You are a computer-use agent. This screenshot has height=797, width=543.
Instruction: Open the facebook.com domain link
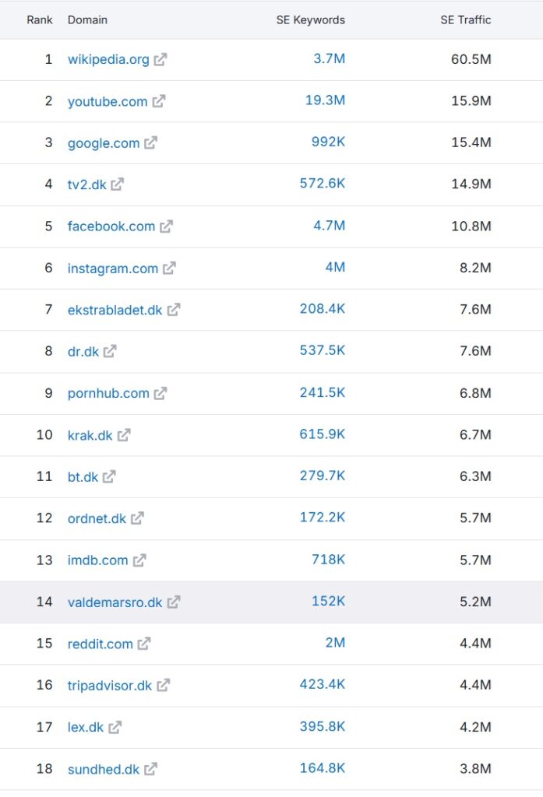pos(111,226)
